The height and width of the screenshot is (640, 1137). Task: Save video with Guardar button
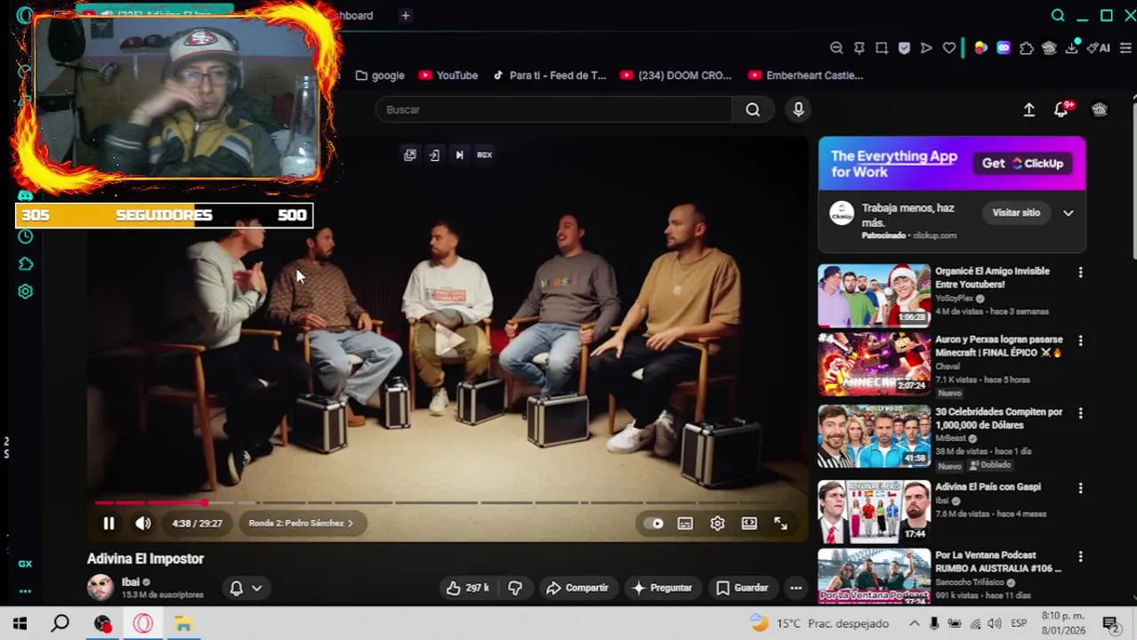pyautogui.click(x=743, y=588)
